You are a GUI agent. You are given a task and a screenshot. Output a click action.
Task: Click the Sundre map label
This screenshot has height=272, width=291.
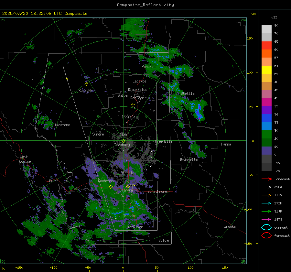(98, 134)
